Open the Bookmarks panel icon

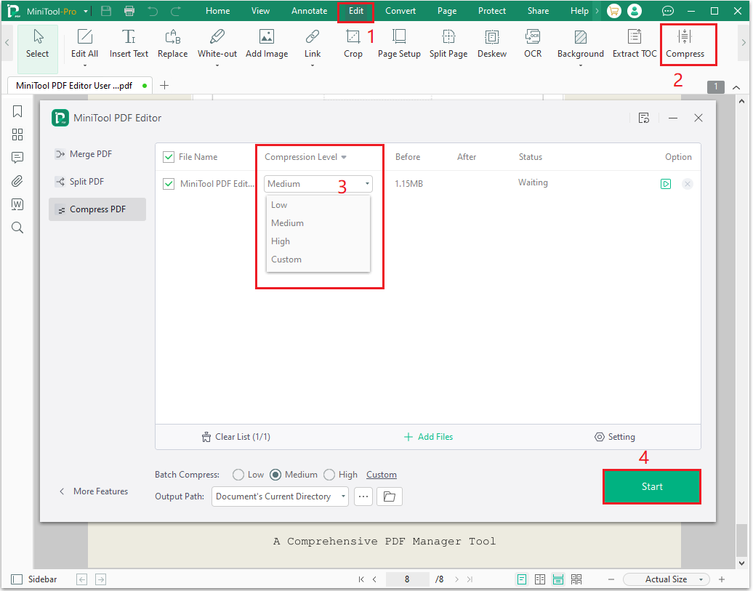(17, 111)
